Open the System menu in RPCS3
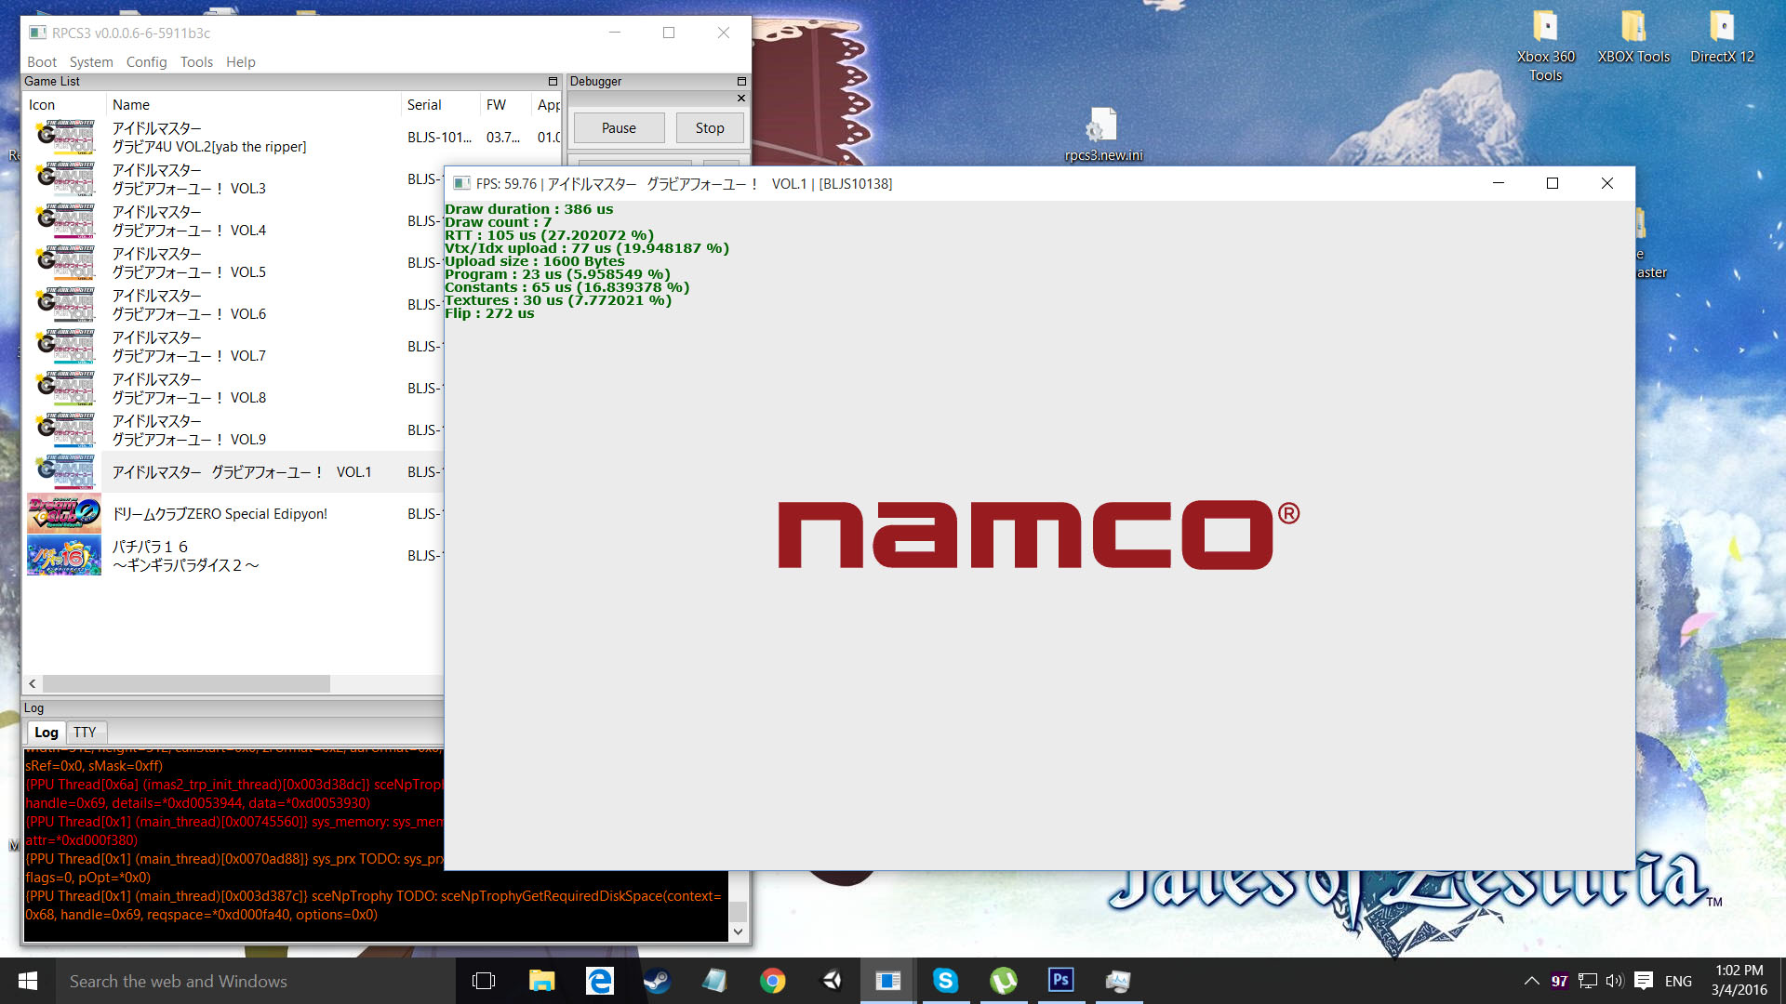Viewport: 1786px width, 1004px height. coord(91,61)
